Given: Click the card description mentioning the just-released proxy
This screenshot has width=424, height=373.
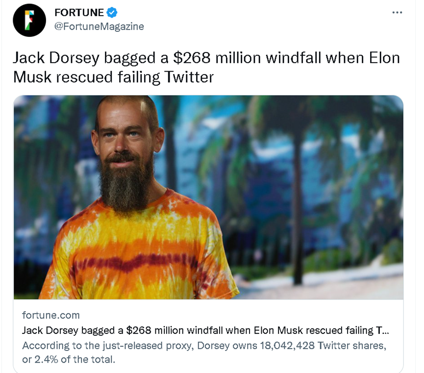Looking at the screenshot, I should tap(204, 345).
